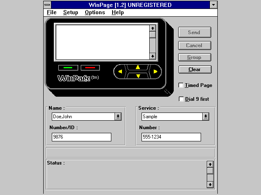Open the title bar down-arrow button
Viewport: 261px width, 195px height.
214,5
